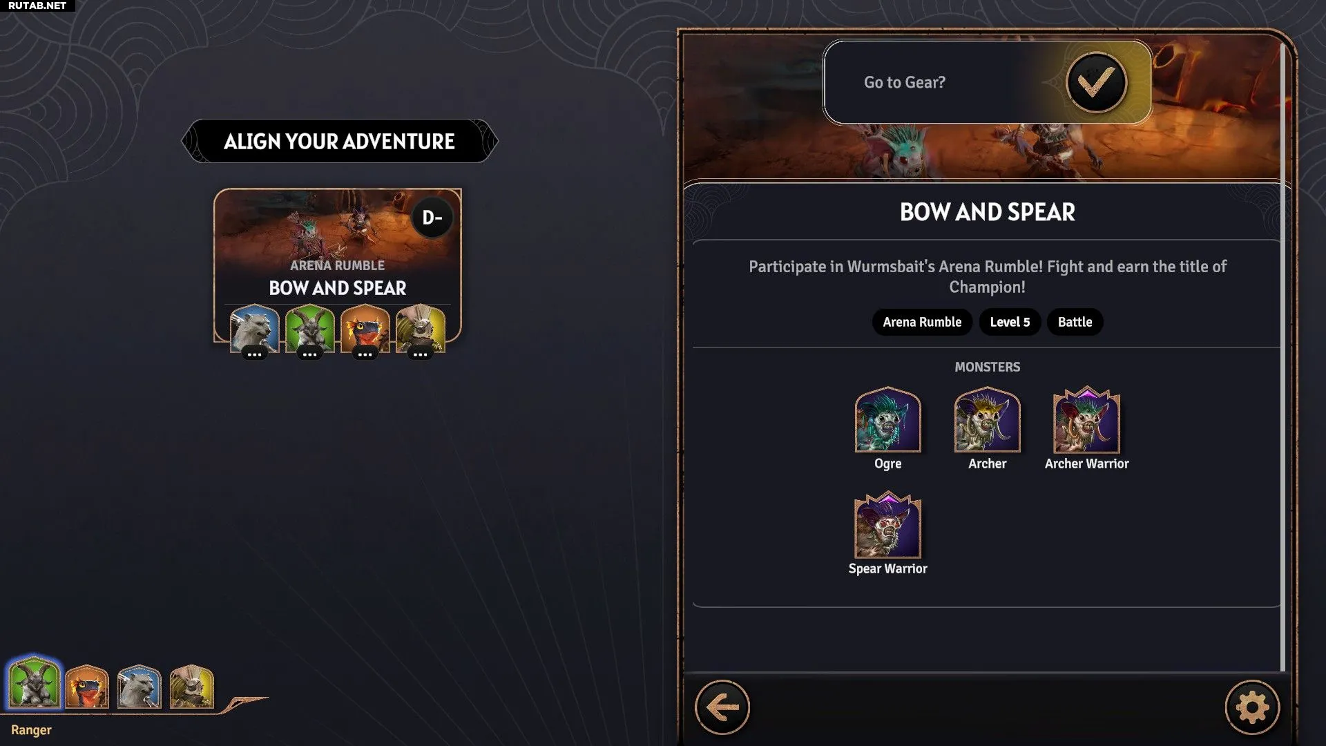This screenshot has width=1326, height=746.
Task: Click the D- difficulty rating badge
Action: tap(432, 218)
